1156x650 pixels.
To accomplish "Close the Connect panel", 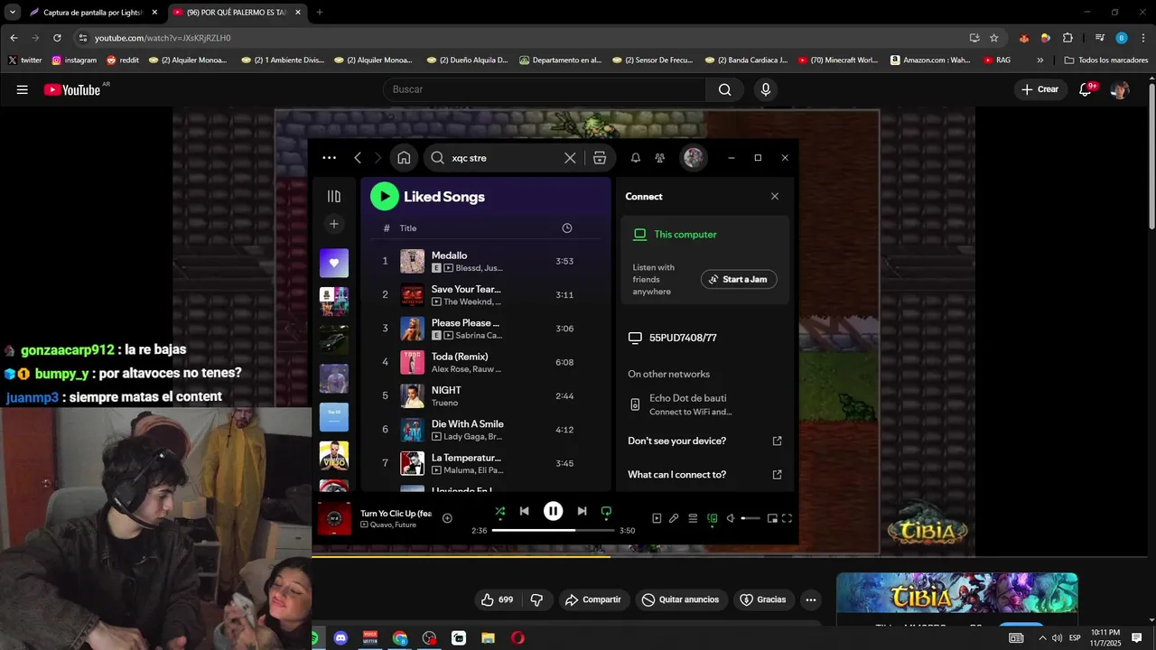I will tap(774, 196).
